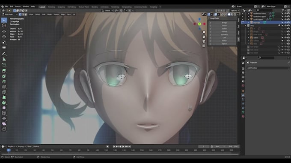
Task: Open the Edit Mode dropdown
Action: 9,14
